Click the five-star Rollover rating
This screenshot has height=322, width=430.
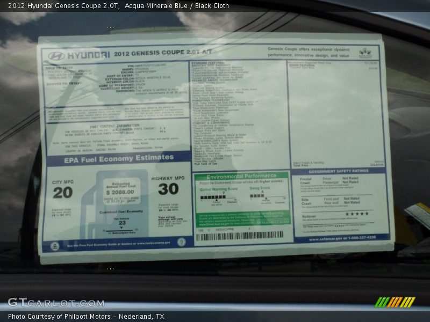coord(357,214)
